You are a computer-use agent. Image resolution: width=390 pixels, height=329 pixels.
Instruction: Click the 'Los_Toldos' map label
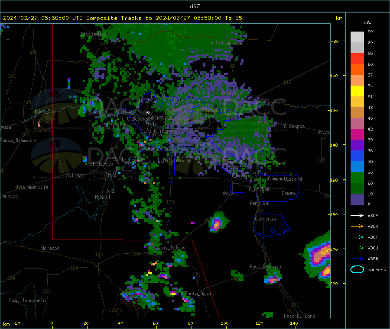click(x=172, y=248)
